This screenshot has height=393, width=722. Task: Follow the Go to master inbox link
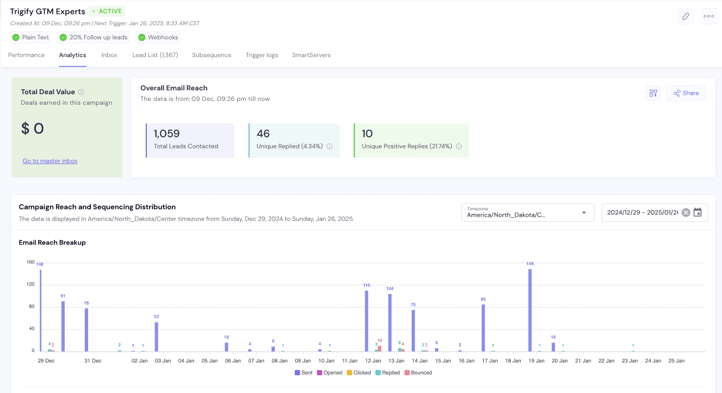point(50,161)
